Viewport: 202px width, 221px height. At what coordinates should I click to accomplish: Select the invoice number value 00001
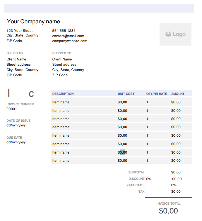coord(12,109)
